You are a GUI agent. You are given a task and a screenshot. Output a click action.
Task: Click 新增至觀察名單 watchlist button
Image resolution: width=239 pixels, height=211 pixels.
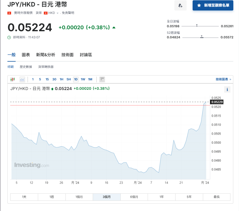[213, 5]
